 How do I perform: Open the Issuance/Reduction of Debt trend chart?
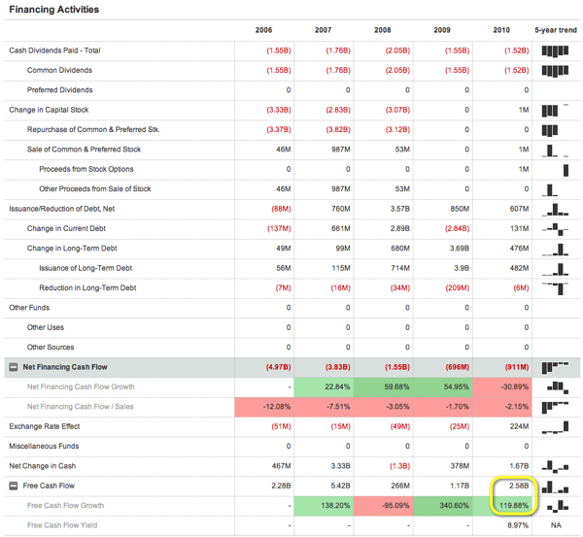point(555,209)
